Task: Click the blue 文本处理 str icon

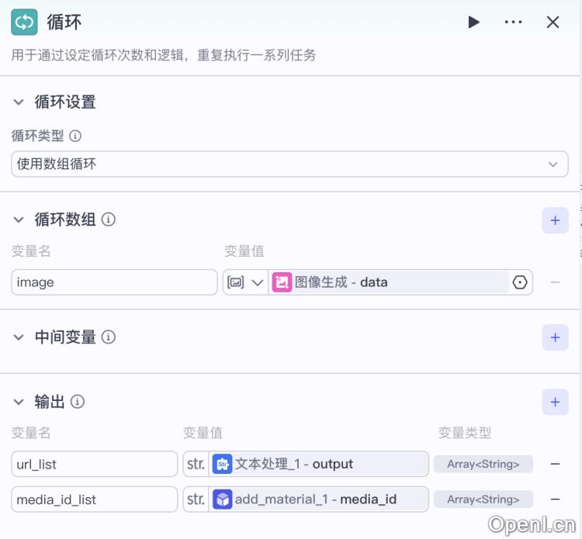Action: click(223, 464)
